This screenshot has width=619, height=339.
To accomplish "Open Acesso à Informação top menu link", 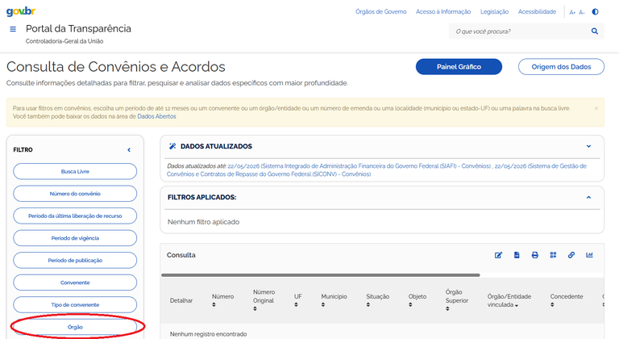I will click(x=443, y=12).
